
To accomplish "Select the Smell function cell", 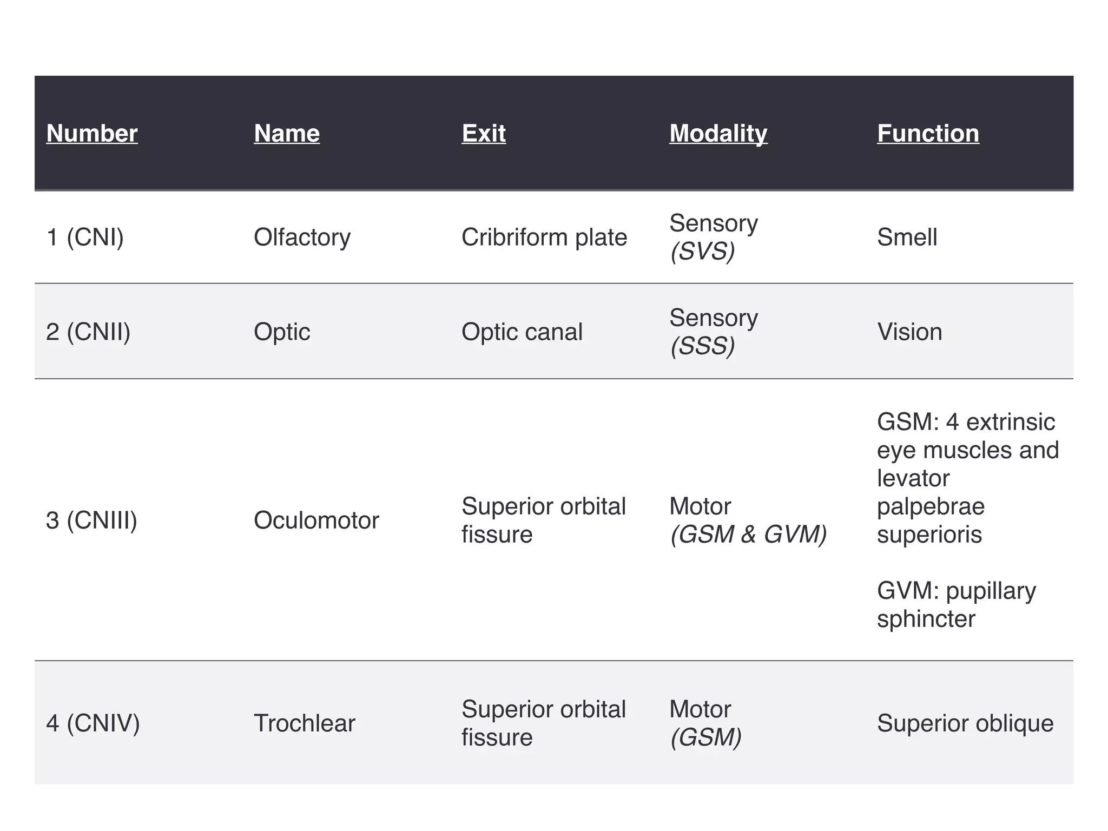I will [907, 237].
